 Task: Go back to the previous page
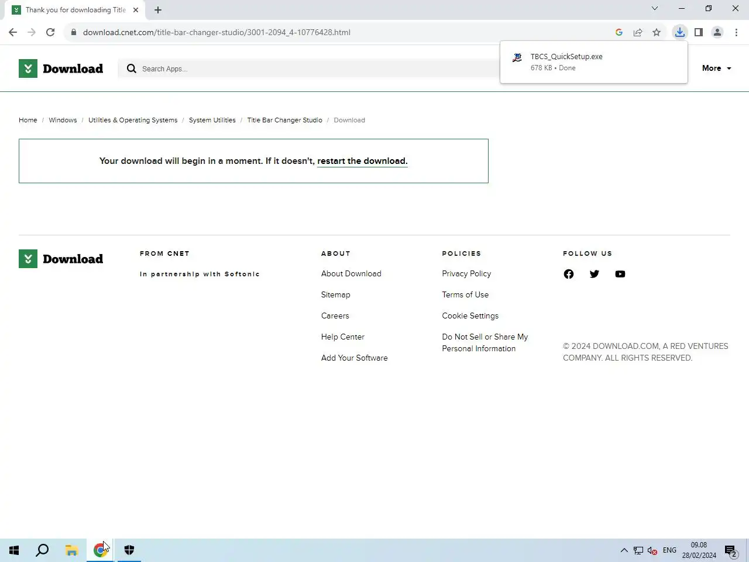pyautogui.click(x=13, y=32)
